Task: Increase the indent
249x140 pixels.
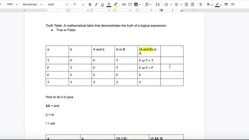Action: point(193,4)
